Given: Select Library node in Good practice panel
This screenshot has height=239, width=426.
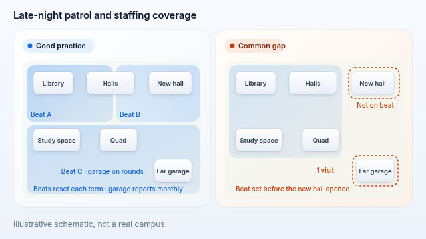Looking at the screenshot, I should click(53, 83).
